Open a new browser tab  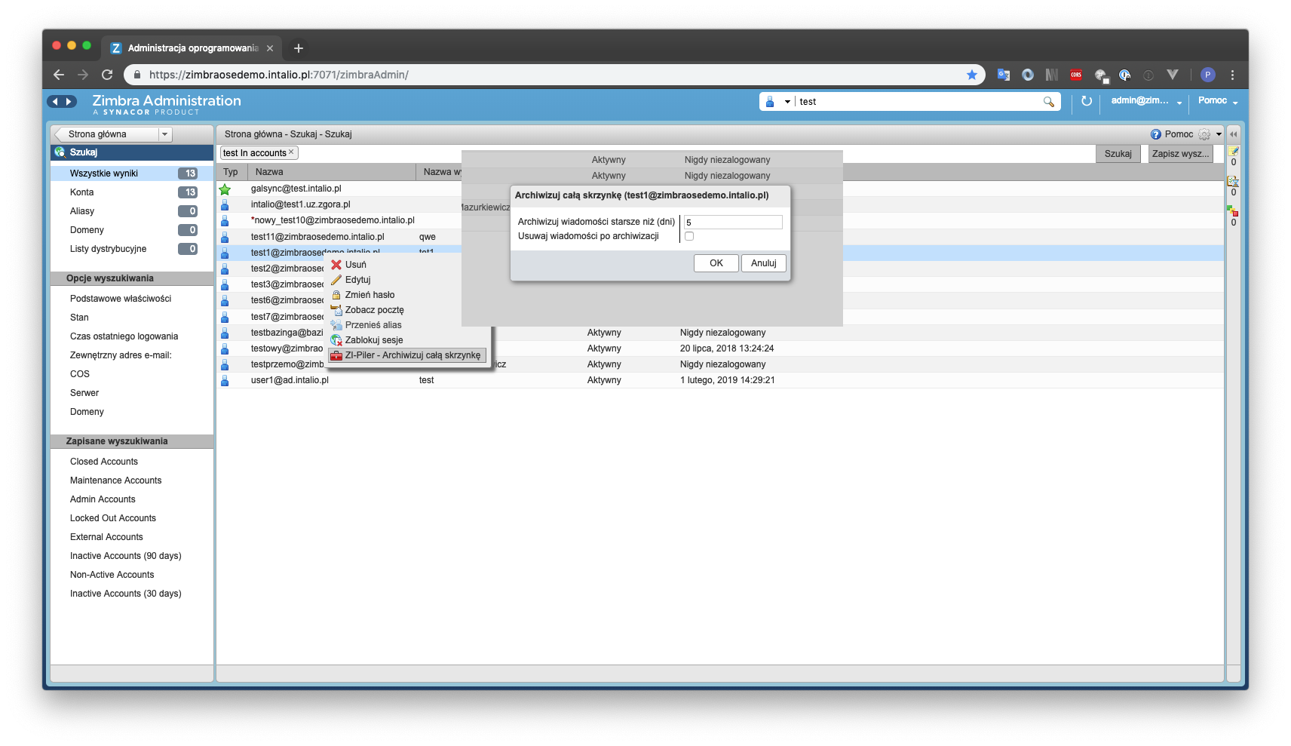299,48
